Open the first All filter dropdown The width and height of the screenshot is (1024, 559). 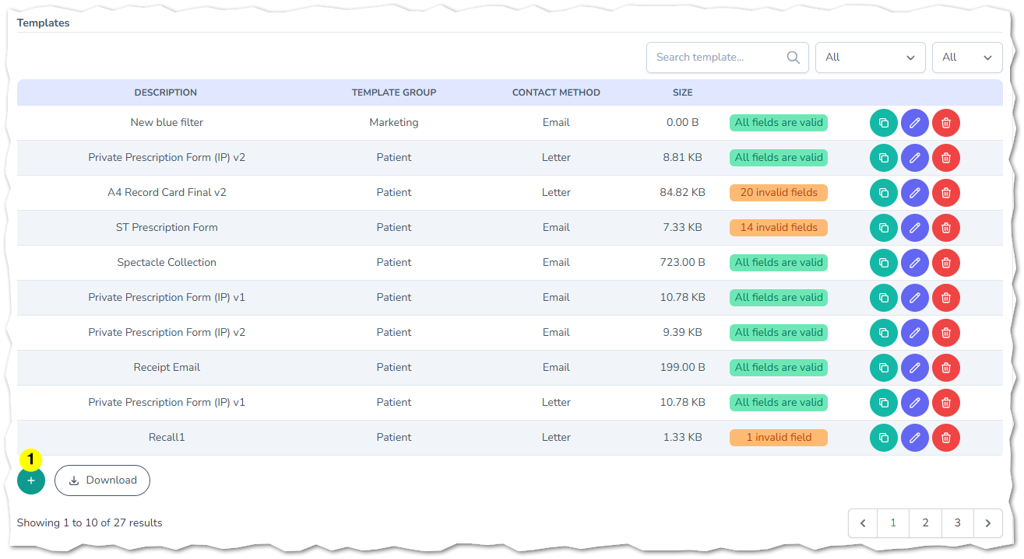click(871, 58)
